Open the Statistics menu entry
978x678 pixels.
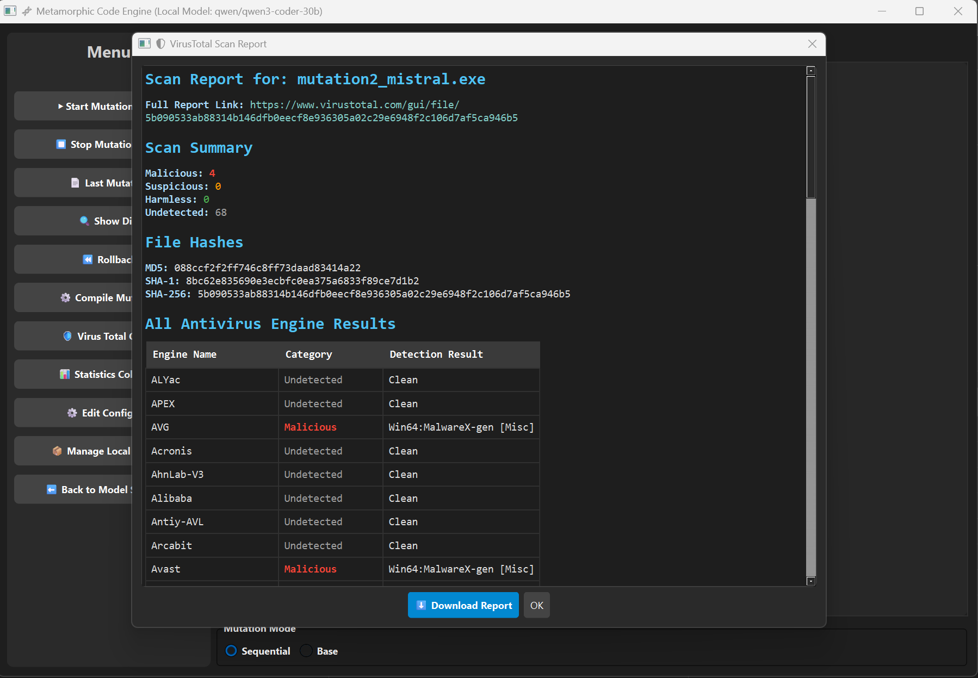[74, 374]
